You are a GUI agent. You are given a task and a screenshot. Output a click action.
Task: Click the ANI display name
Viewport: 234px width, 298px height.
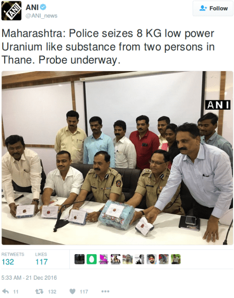[32, 7]
